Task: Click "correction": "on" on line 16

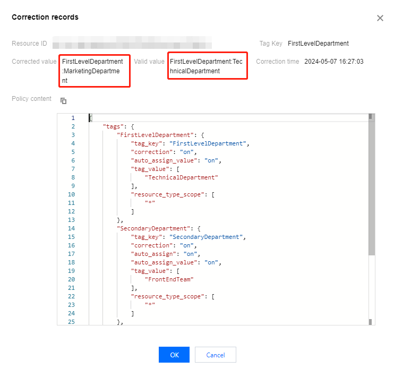Action: pyautogui.click(x=164, y=245)
